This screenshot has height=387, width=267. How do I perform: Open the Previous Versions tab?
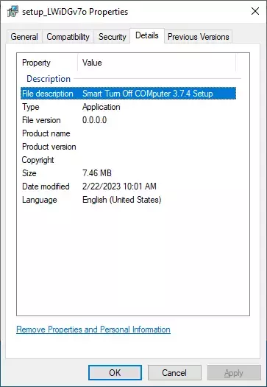(x=199, y=37)
